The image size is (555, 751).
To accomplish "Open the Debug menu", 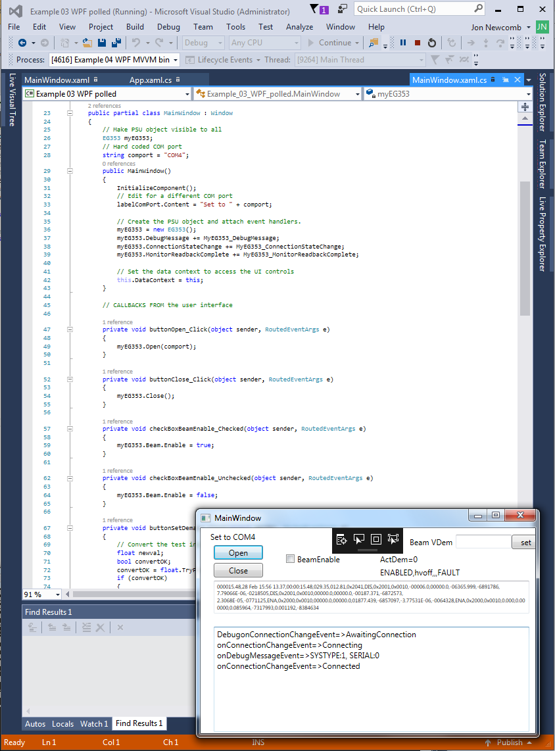I will [168, 27].
